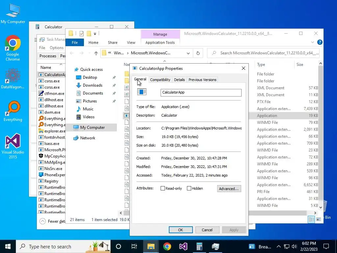Expand the Explorer ribbon chevron
This screenshot has height=253, width=337.
(313, 42)
